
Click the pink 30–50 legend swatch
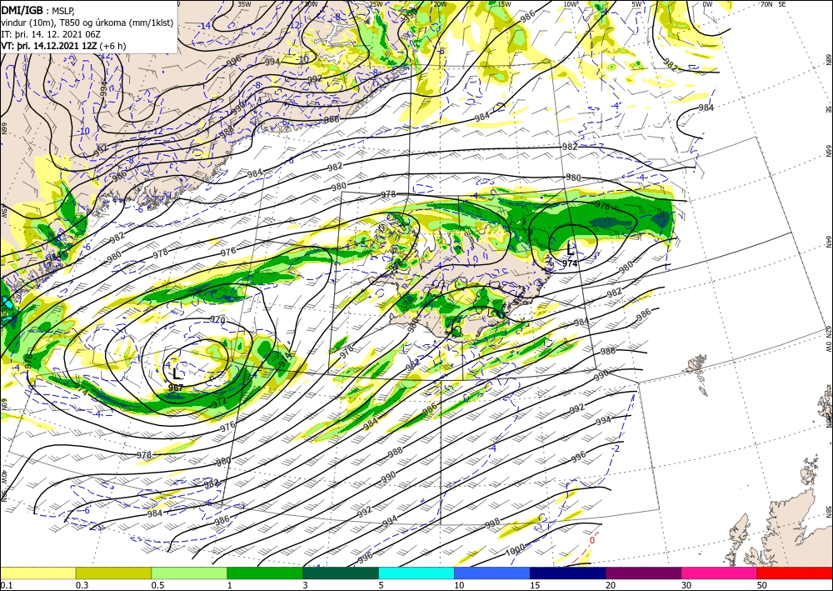coord(720,573)
